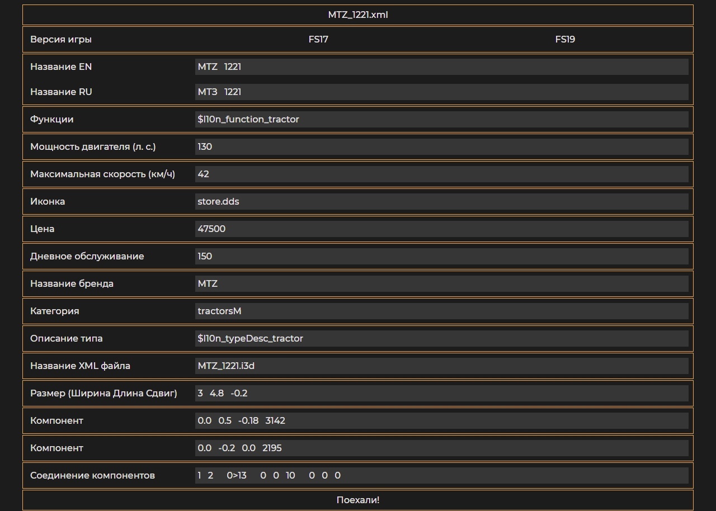Screen dimensions: 716x511
Task: Click the first Компонент field ending 3142
Action: pos(441,420)
